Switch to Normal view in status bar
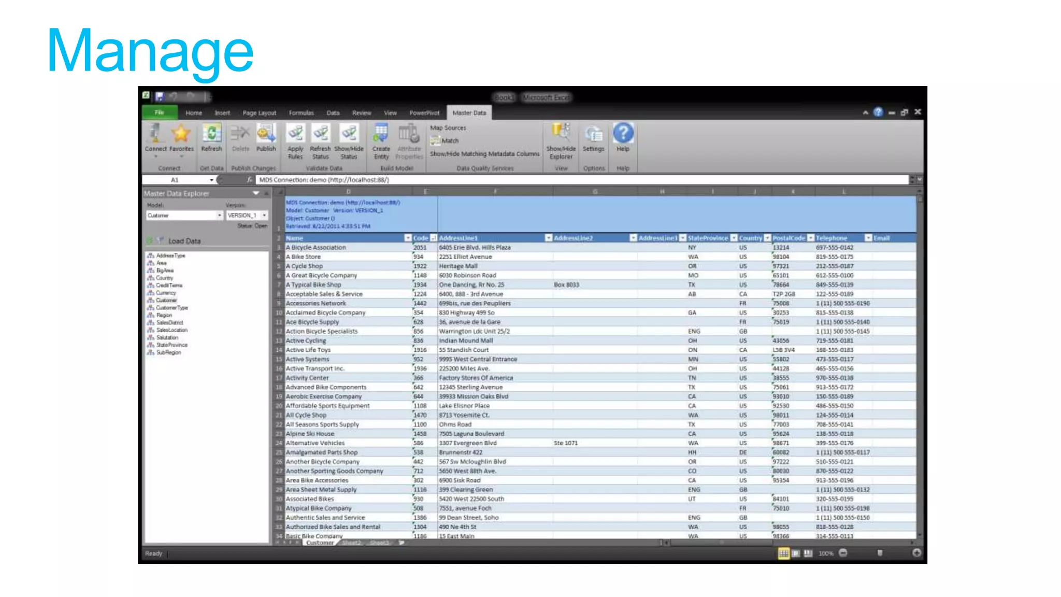Viewport: 1061px width, 597px height. click(x=783, y=553)
